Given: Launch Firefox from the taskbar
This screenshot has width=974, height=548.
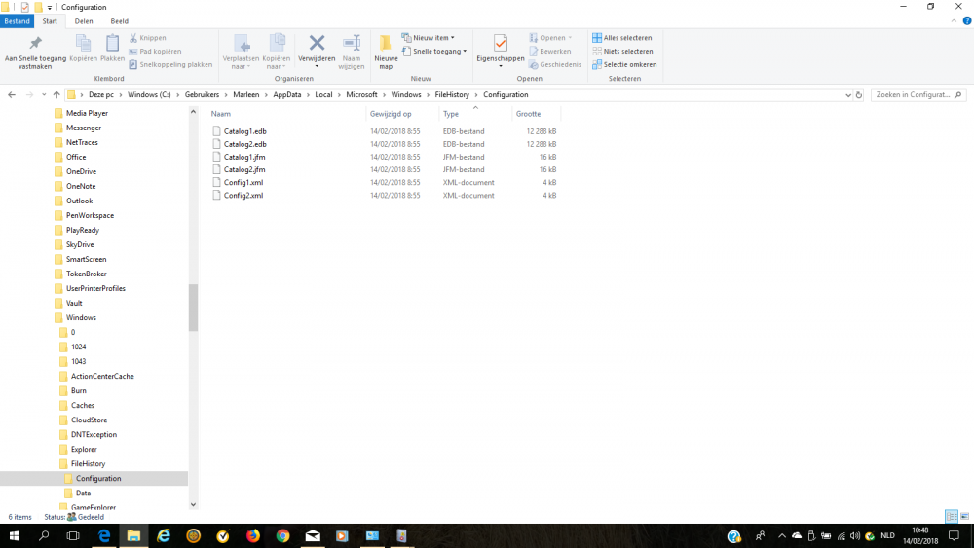Looking at the screenshot, I should 253,535.
